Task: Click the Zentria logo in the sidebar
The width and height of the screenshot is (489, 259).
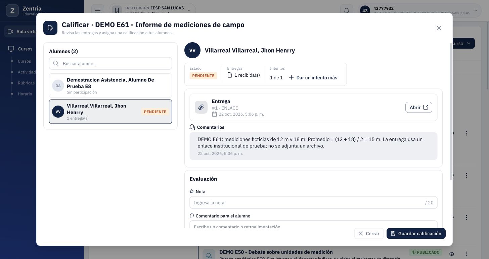Action: (12, 11)
